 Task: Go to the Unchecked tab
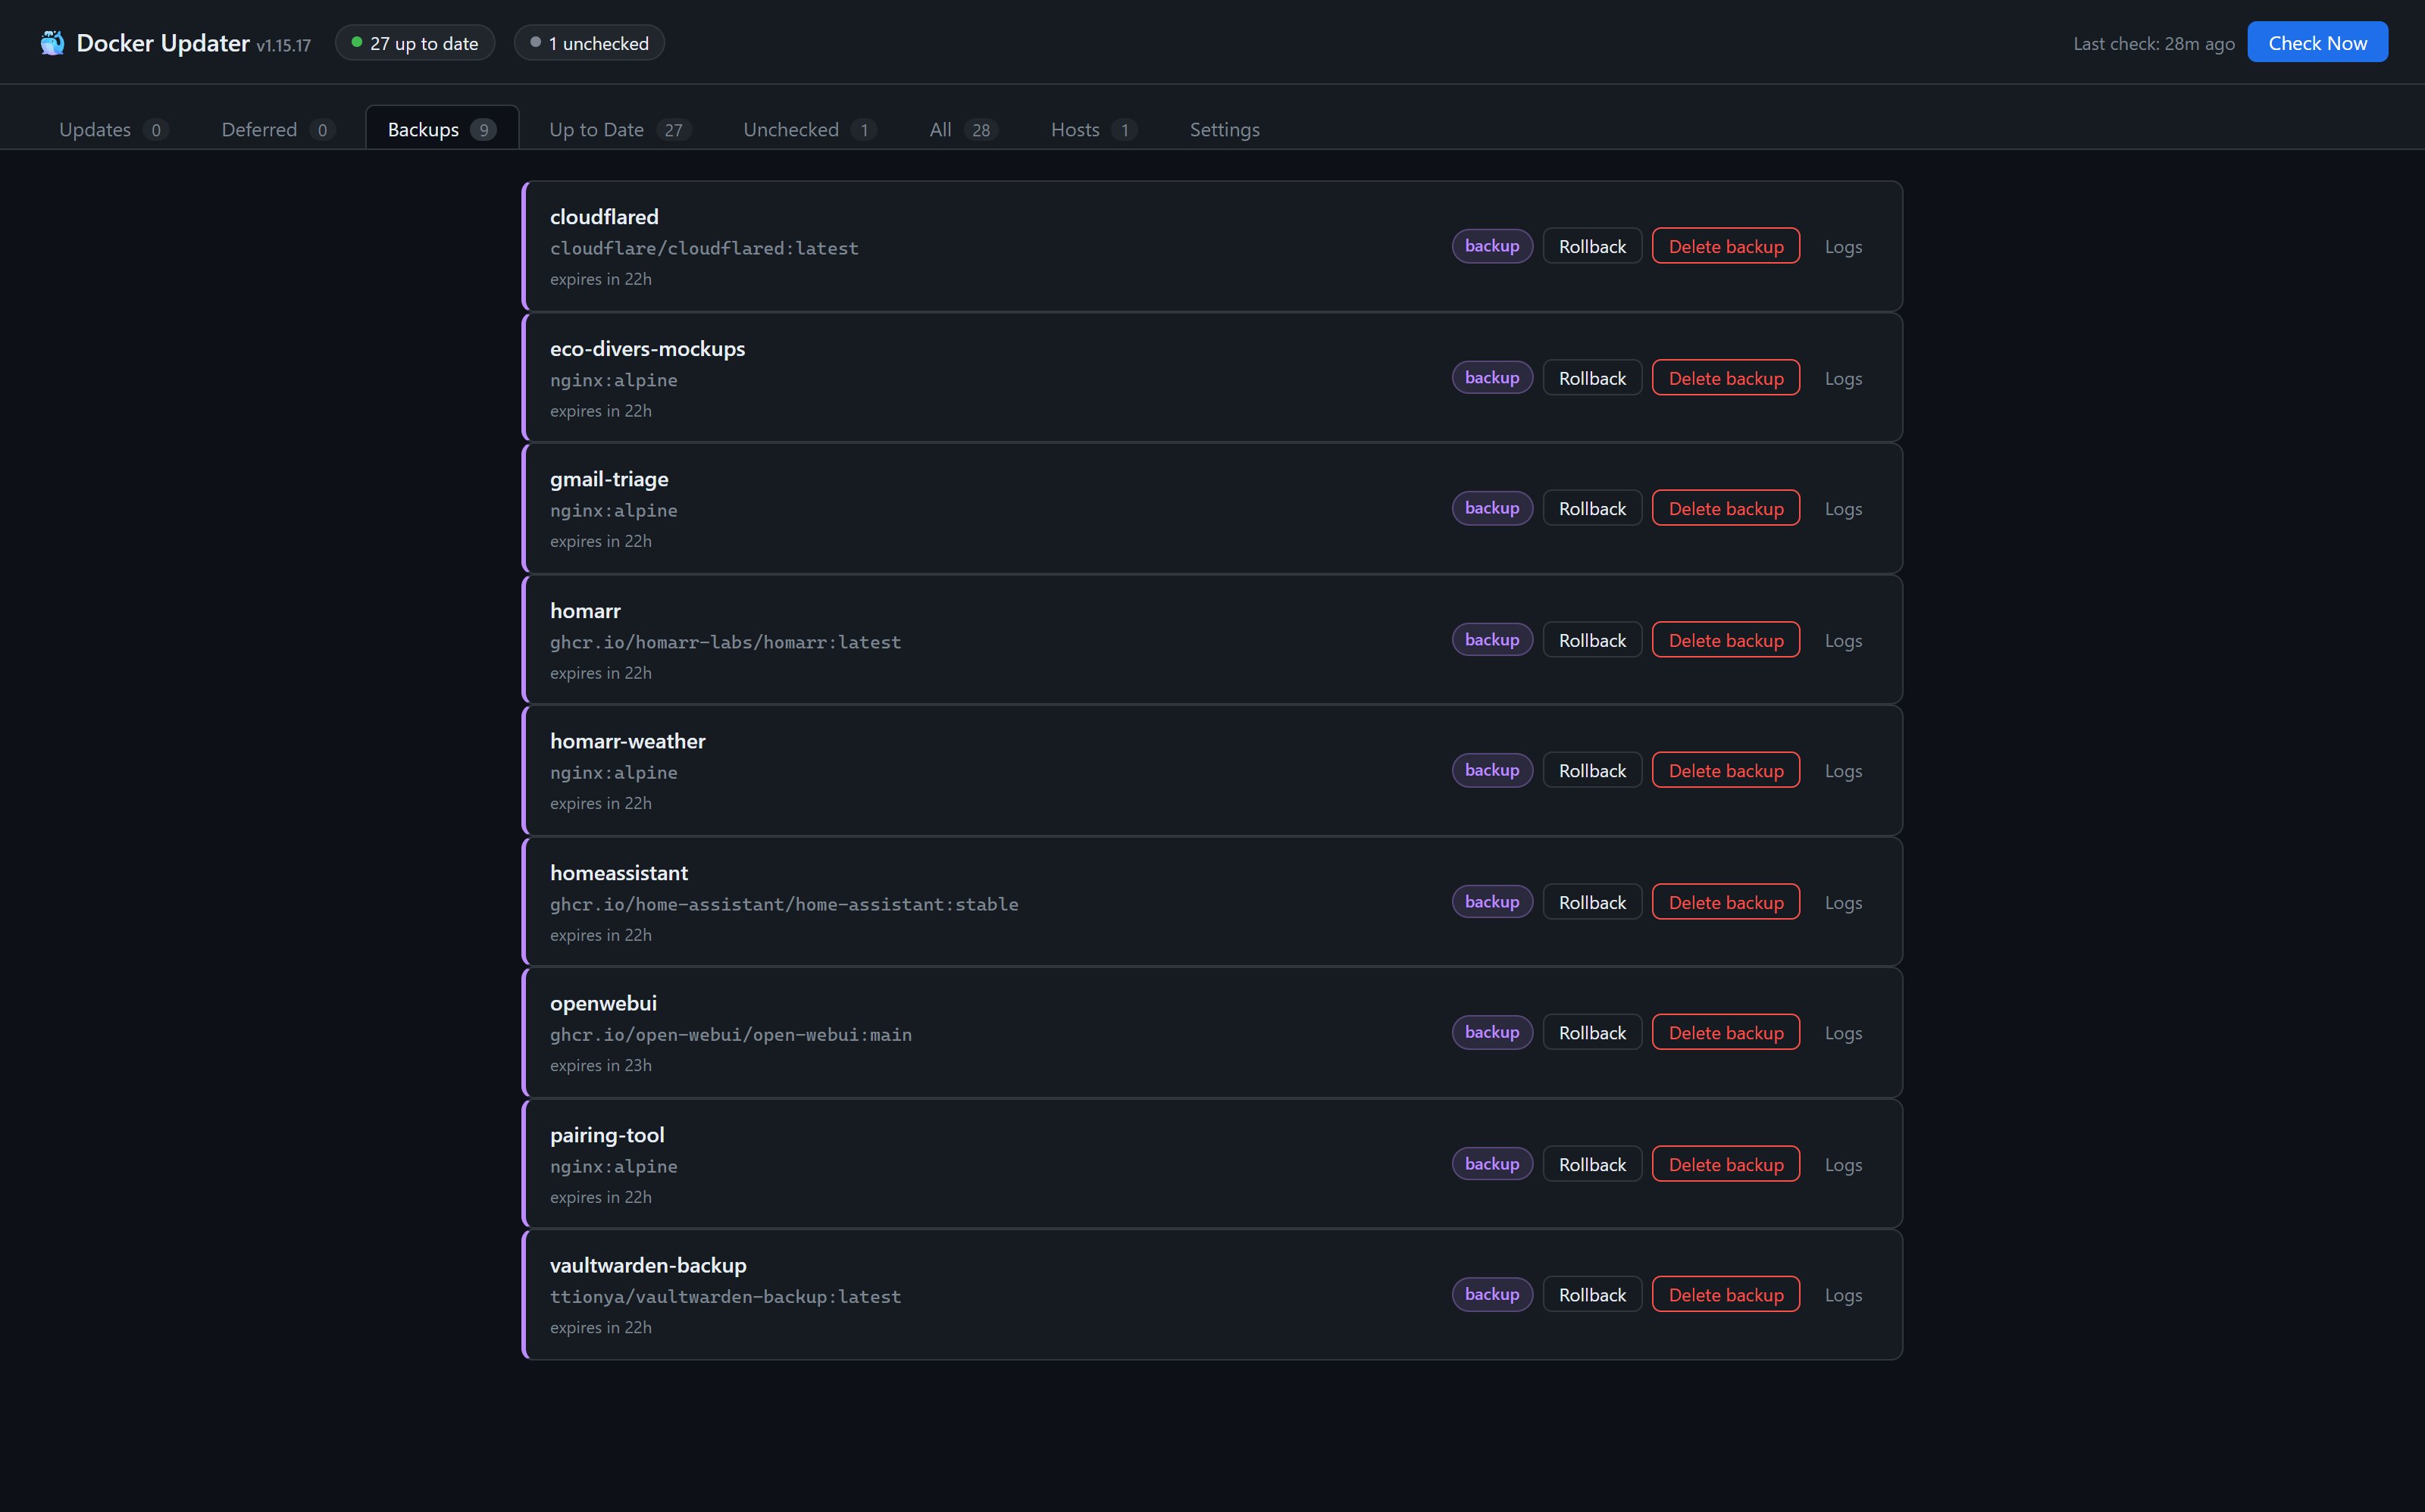[809, 129]
